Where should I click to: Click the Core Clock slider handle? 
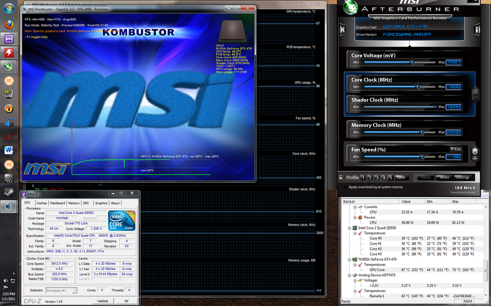click(418, 87)
